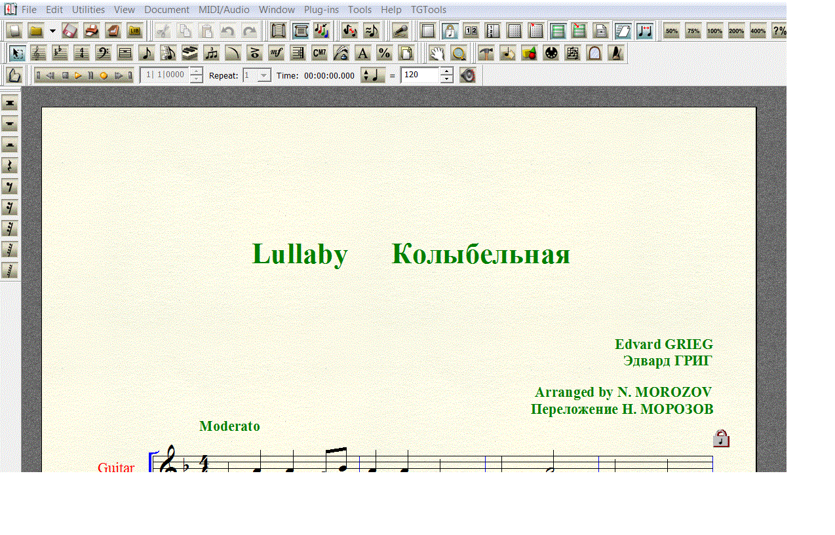
Task: Toggle the measure numbers 1 2 icon
Action: pos(471,31)
